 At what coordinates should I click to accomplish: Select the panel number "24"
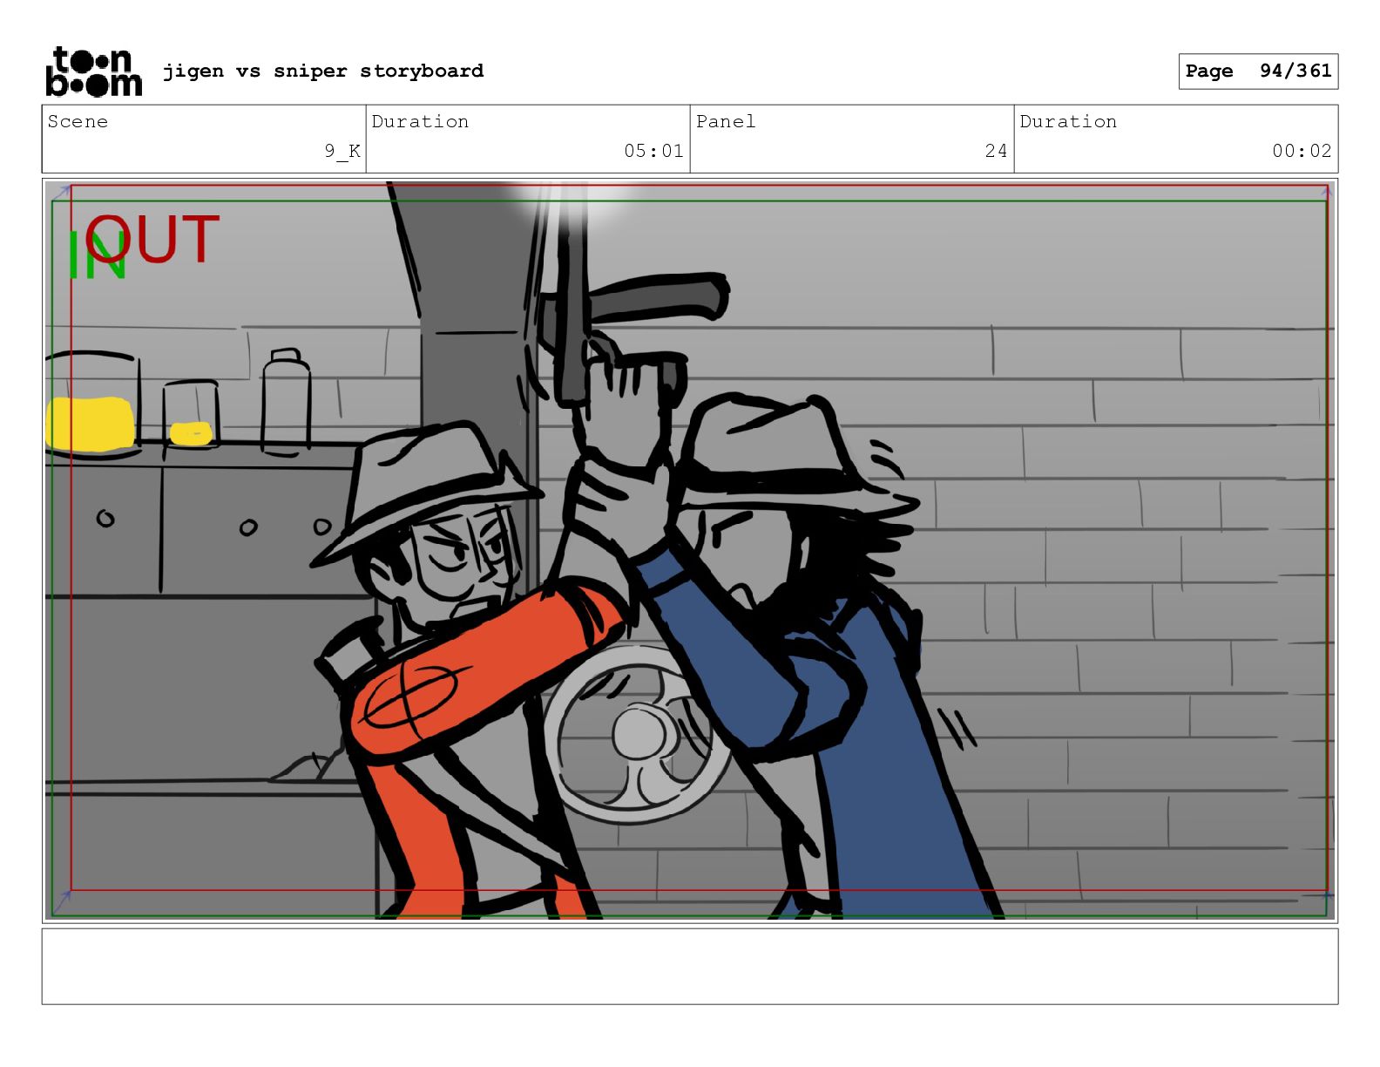(x=996, y=151)
